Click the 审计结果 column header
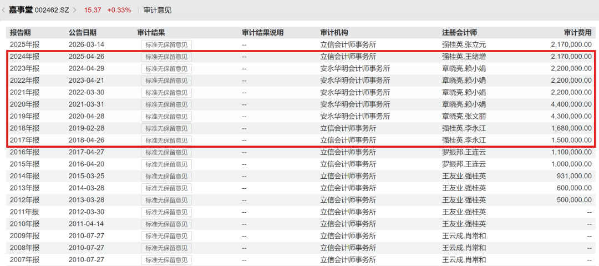Image resolution: width=599 pixels, height=266 pixels. [151, 33]
